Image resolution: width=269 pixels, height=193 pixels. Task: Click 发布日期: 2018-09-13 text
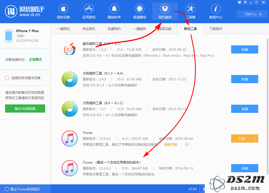point(176,168)
